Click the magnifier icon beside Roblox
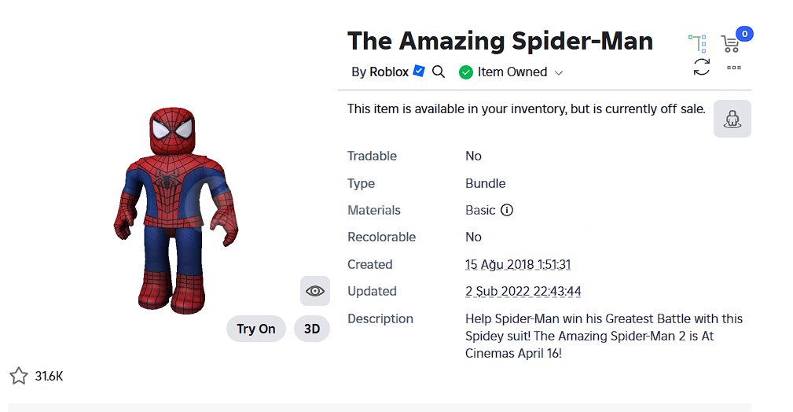This screenshot has width=793, height=412. pyautogui.click(x=439, y=72)
